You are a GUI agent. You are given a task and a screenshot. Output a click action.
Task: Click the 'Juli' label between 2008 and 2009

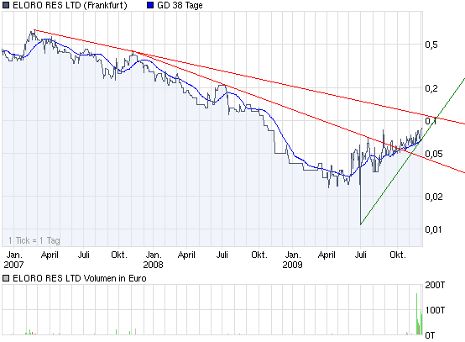[x=222, y=255]
